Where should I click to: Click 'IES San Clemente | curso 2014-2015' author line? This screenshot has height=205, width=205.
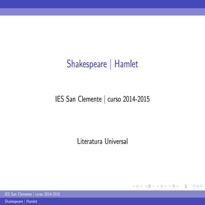coord(102,99)
